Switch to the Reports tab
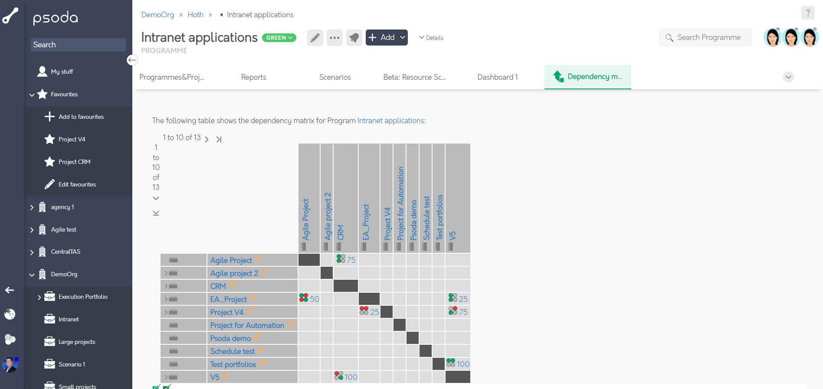The image size is (823, 389). point(253,77)
